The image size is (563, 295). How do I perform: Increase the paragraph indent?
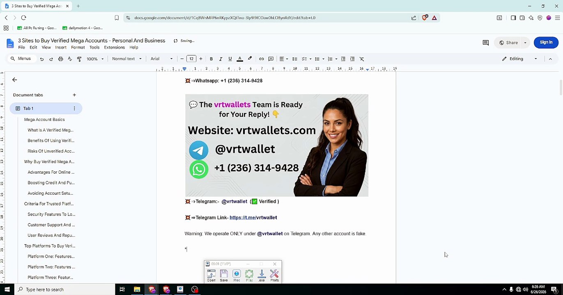pos(352,59)
